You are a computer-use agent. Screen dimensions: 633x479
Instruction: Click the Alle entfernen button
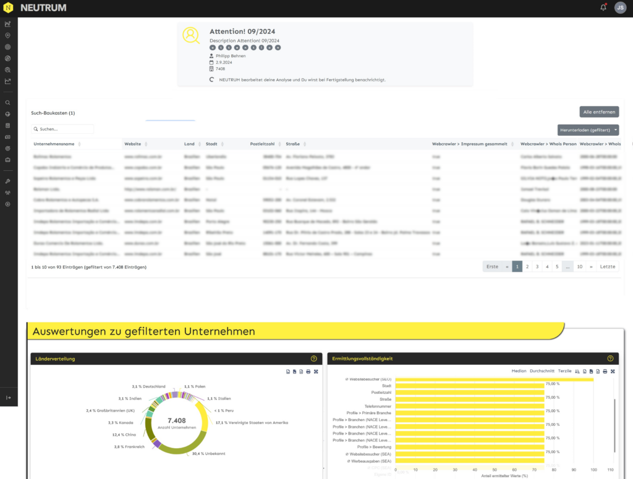pos(599,112)
